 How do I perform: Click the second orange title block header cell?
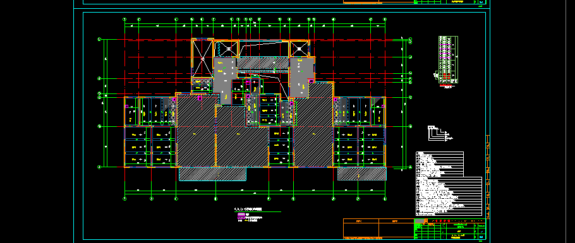click(396, 221)
